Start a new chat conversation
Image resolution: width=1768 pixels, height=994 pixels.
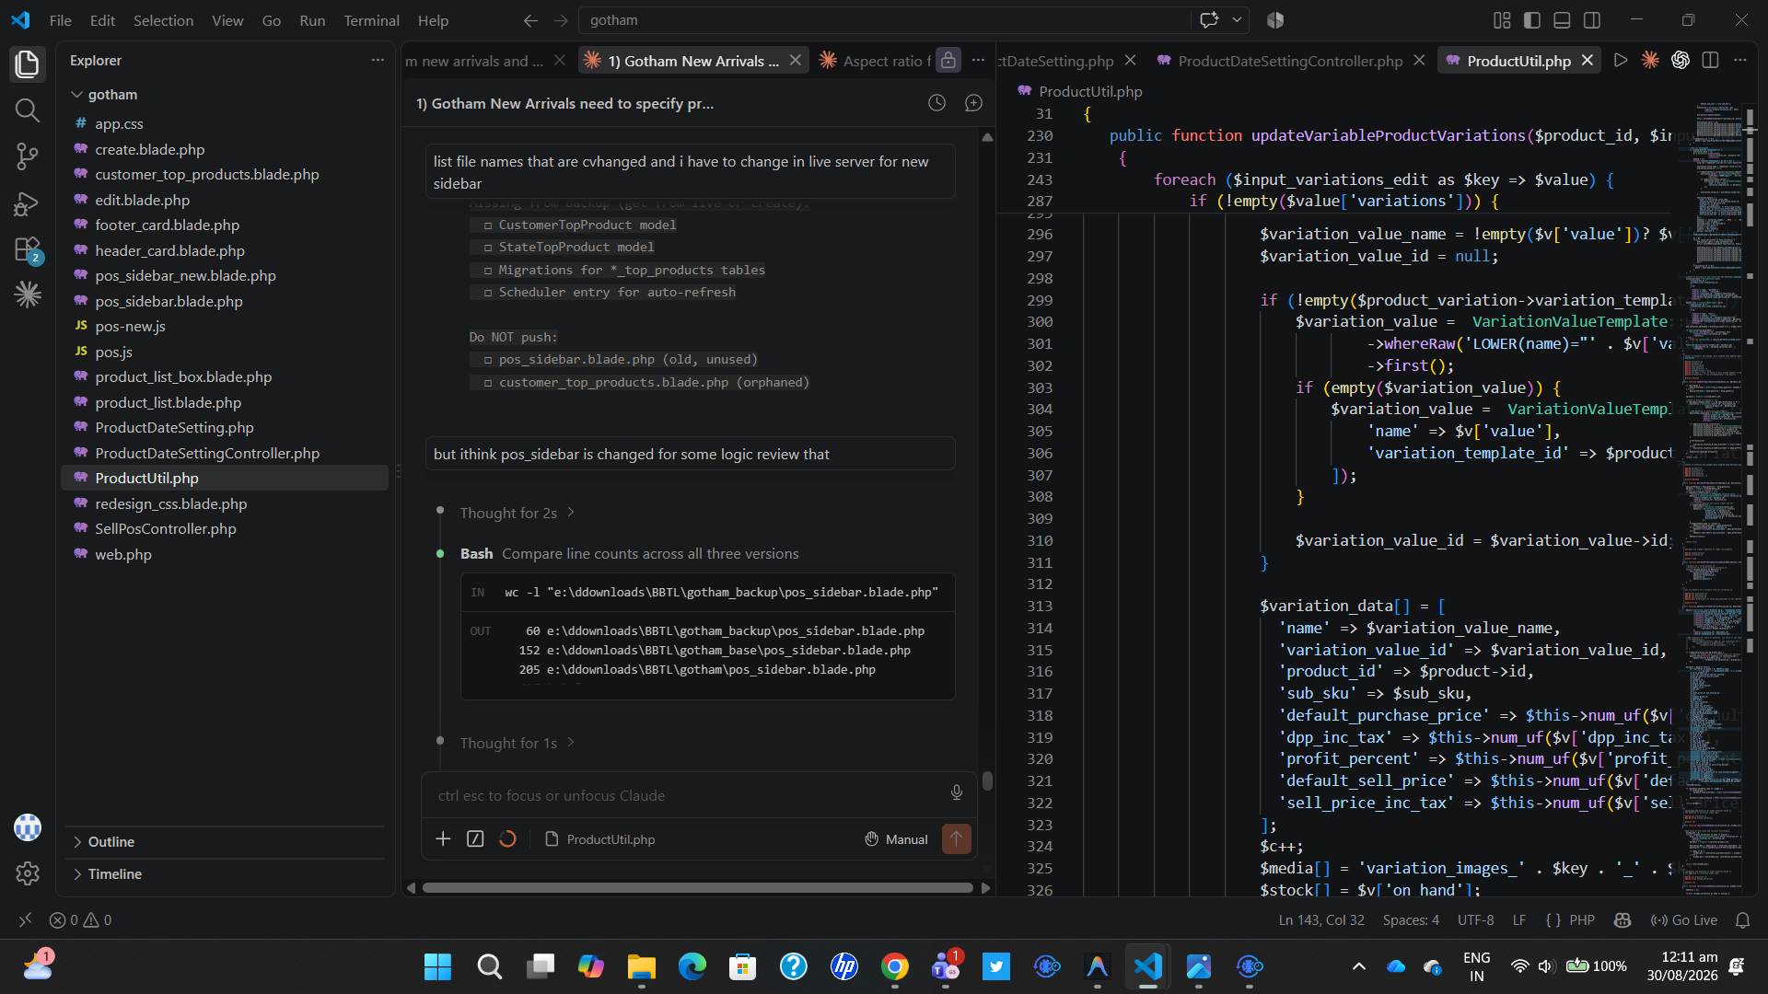pos(973,103)
